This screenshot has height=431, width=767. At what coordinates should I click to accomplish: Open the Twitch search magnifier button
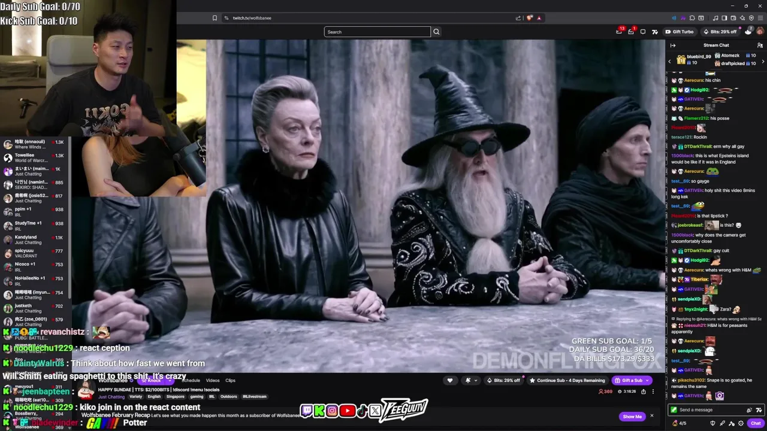click(436, 32)
